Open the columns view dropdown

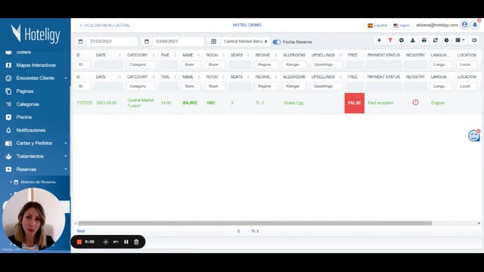[460, 40]
